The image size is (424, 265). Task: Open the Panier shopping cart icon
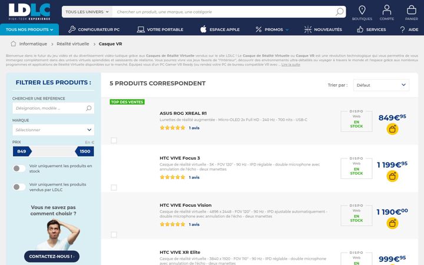click(x=411, y=10)
